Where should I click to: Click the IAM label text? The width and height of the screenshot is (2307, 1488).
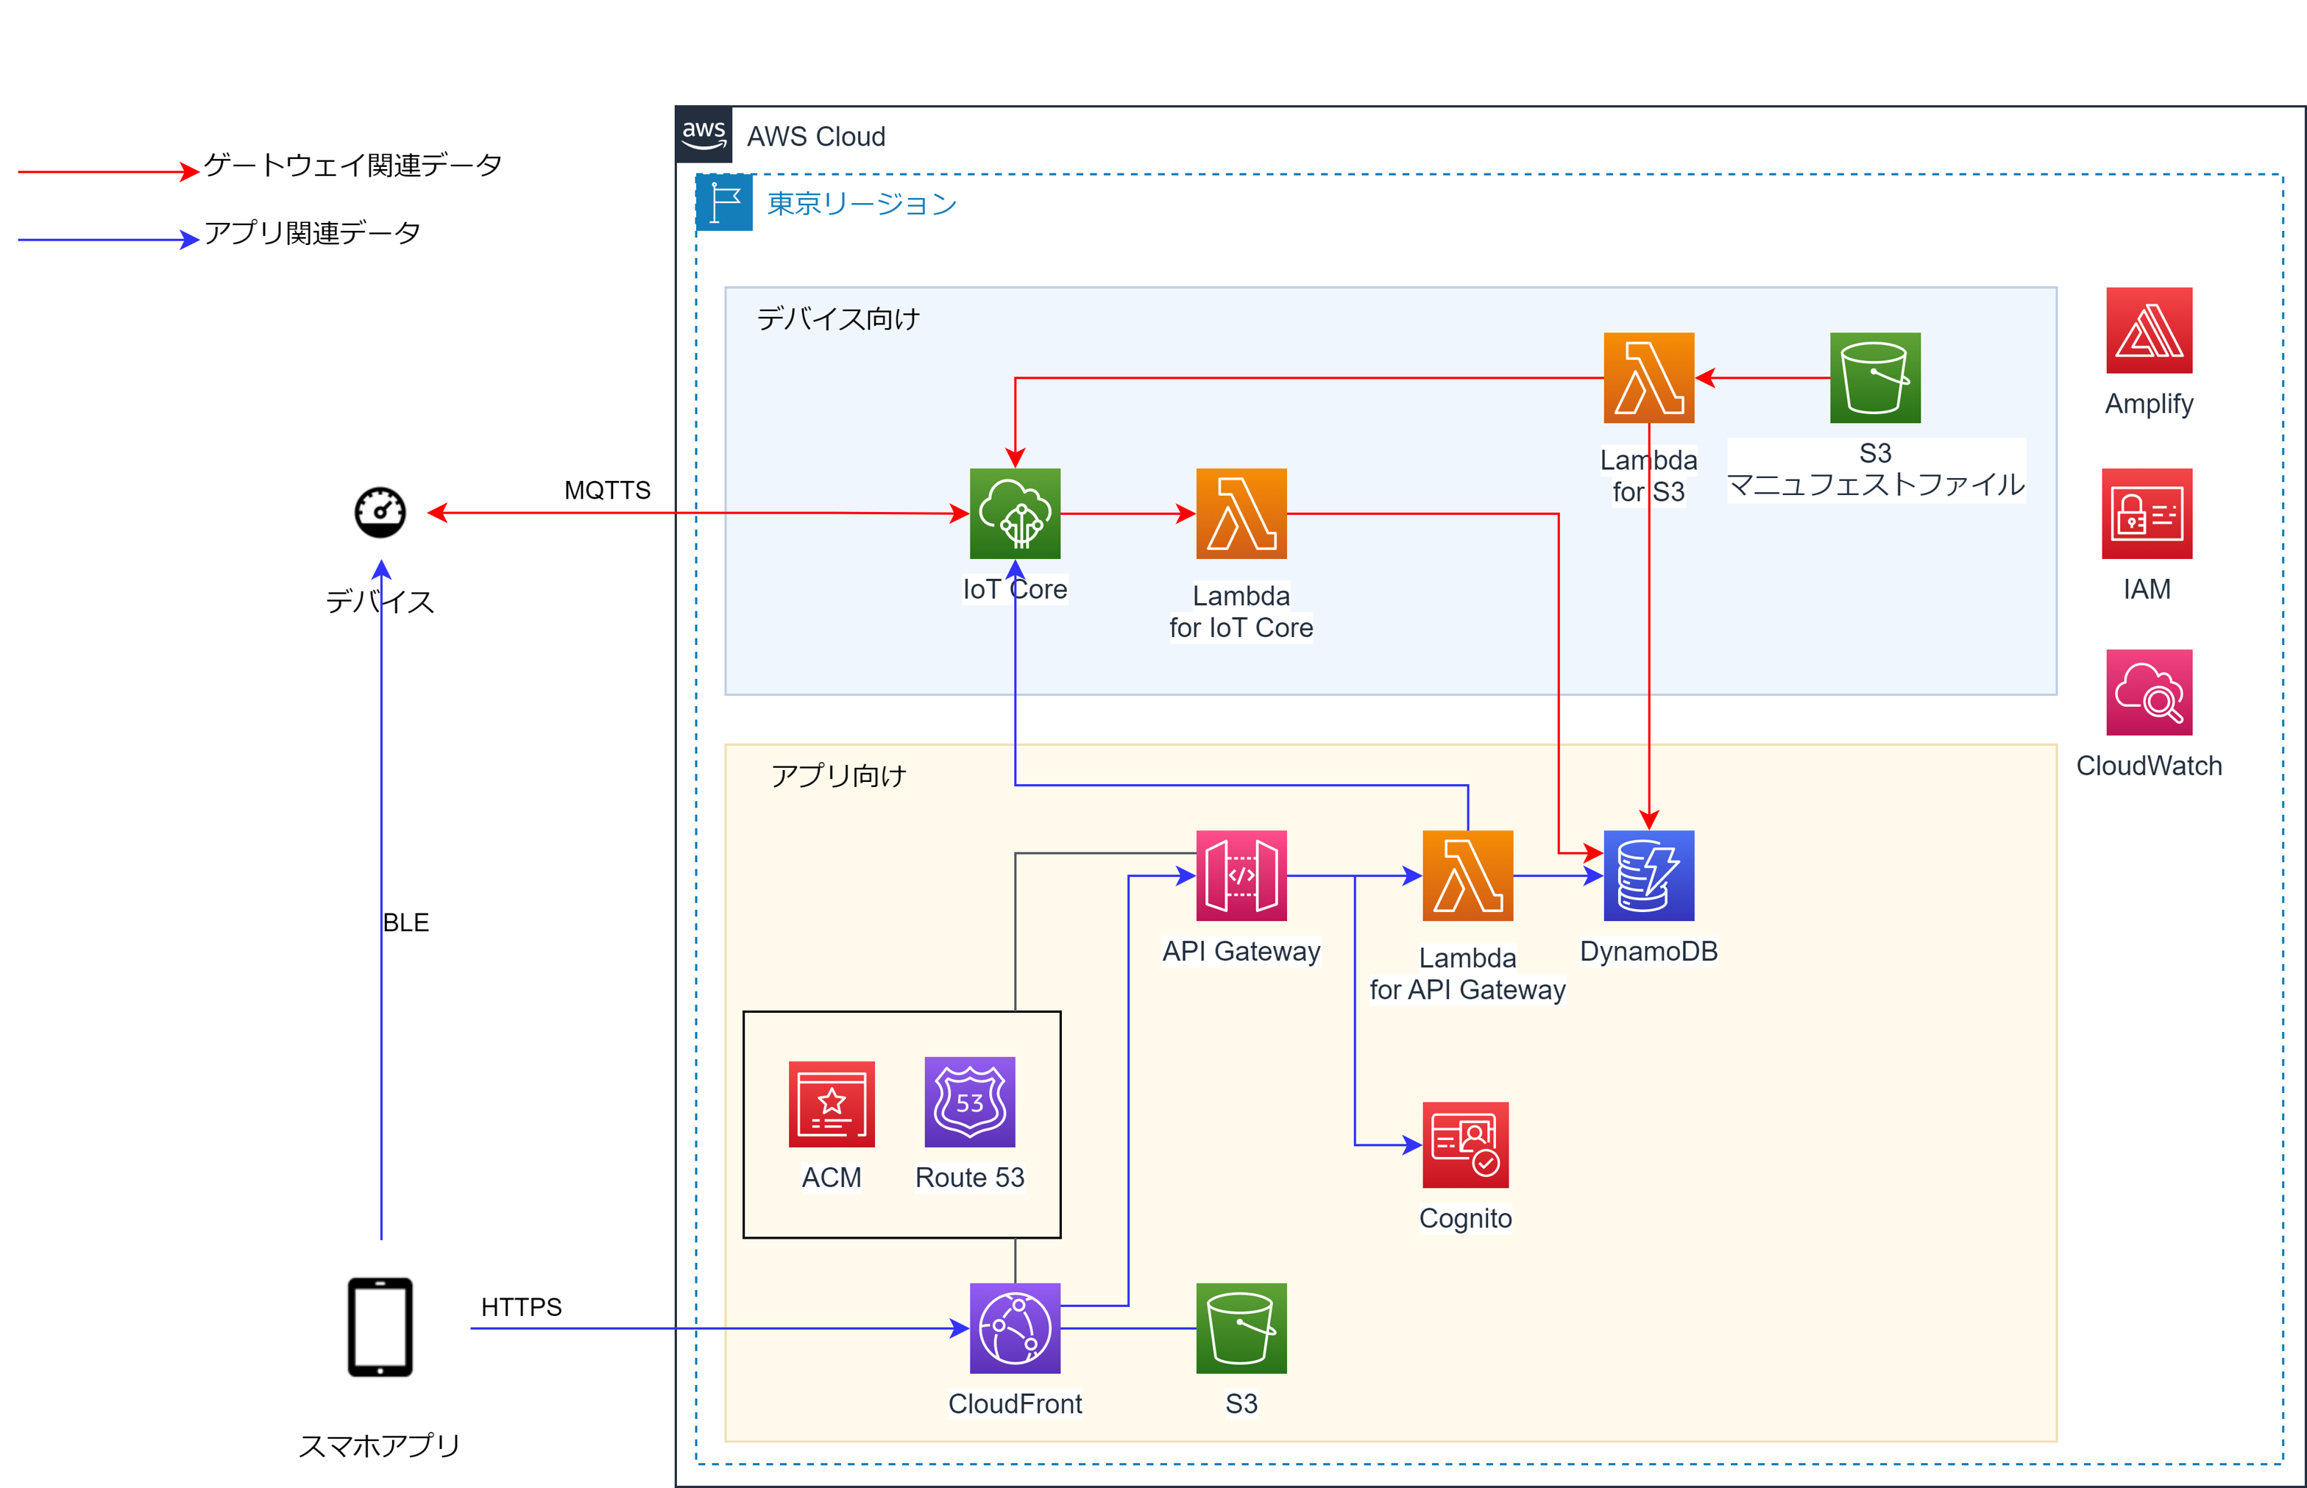tap(2147, 589)
